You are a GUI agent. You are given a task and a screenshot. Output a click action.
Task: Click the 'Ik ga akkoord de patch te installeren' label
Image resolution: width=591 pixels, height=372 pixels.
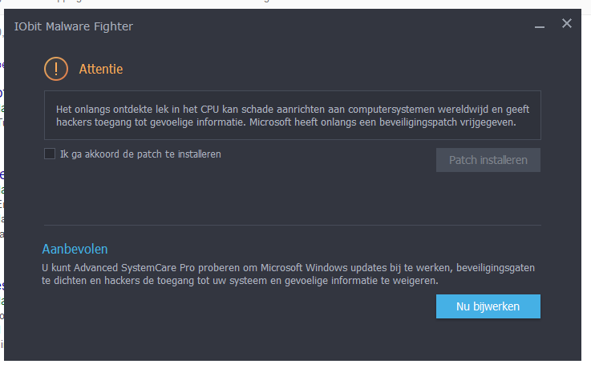tap(140, 154)
